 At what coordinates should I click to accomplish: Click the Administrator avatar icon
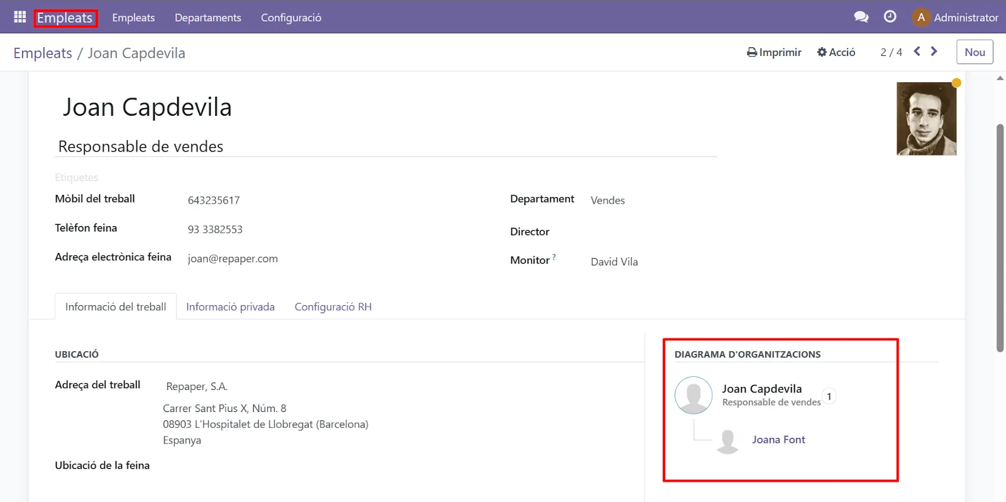pyautogui.click(x=920, y=18)
